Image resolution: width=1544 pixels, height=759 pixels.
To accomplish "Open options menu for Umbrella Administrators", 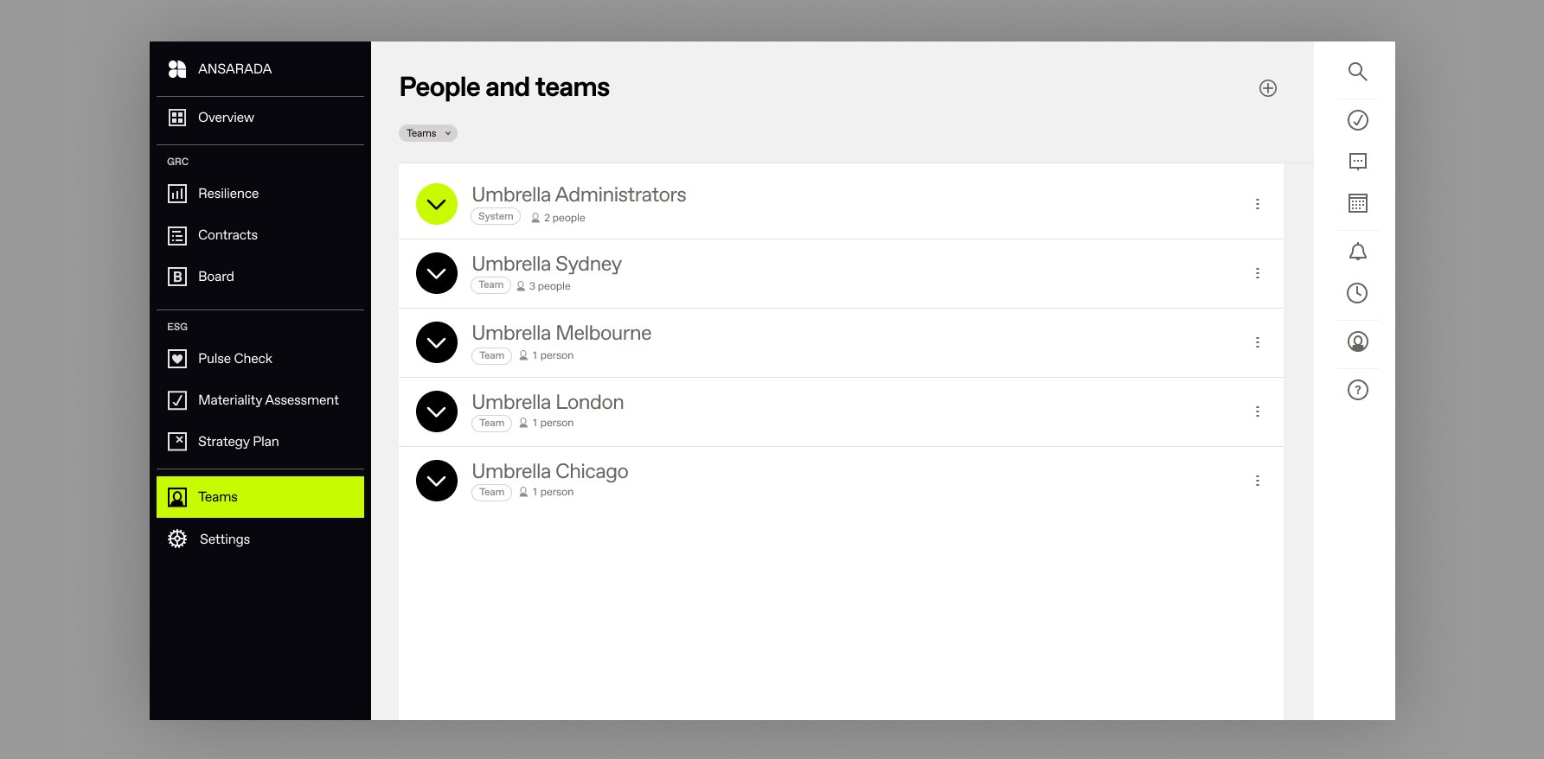I will (1258, 204).
